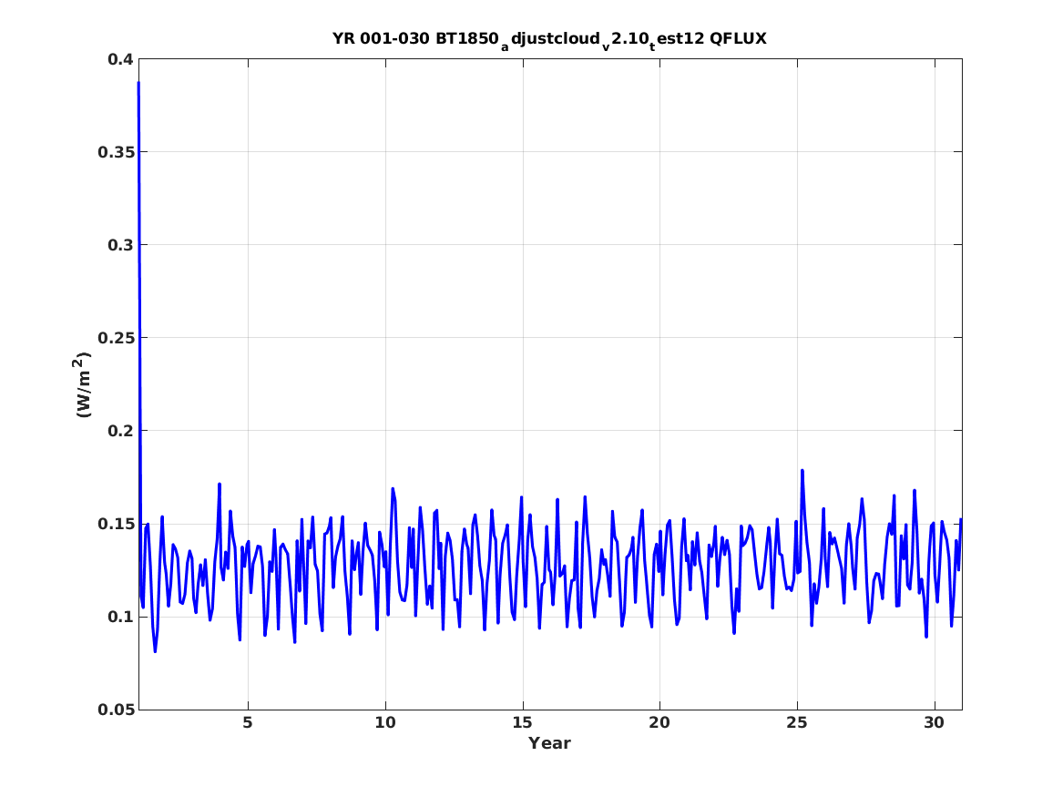Click y-axis tick label 0.1
Screen dimensions: 1063x797
(x=119, y=617)
